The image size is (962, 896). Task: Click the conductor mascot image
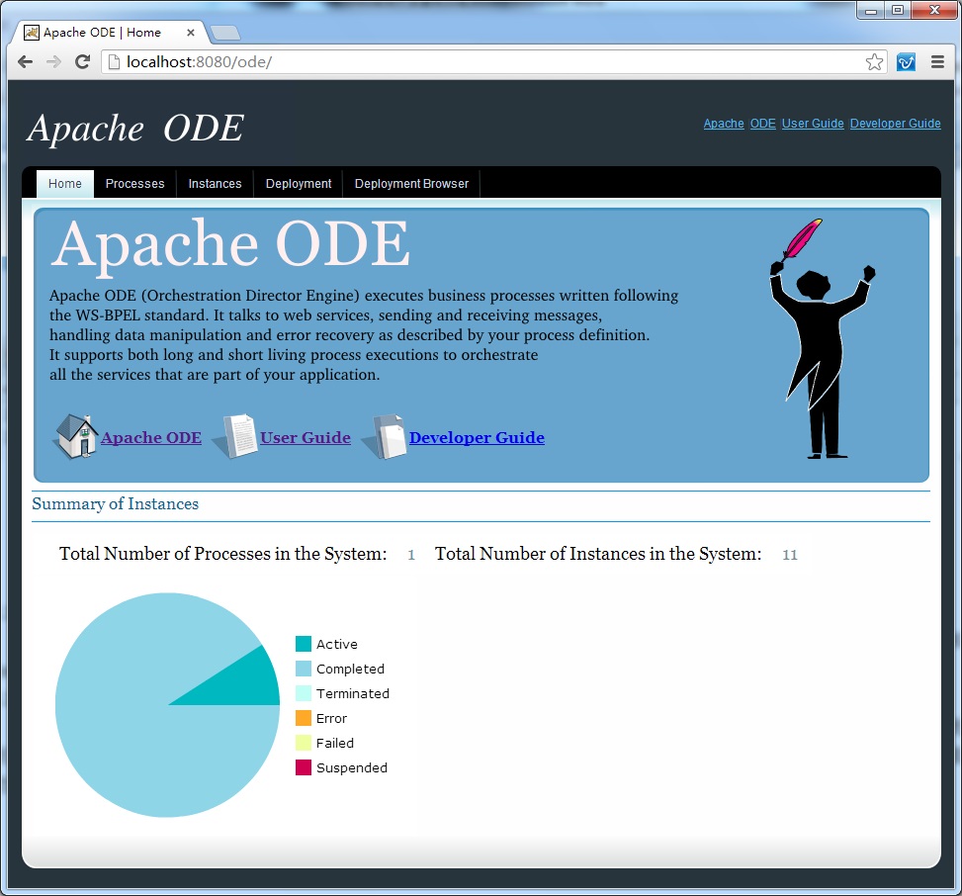[823, 339]
